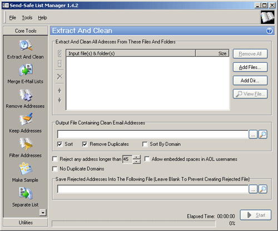
Task: Click the uncheck-all items icon beside list
Action: 59,63
